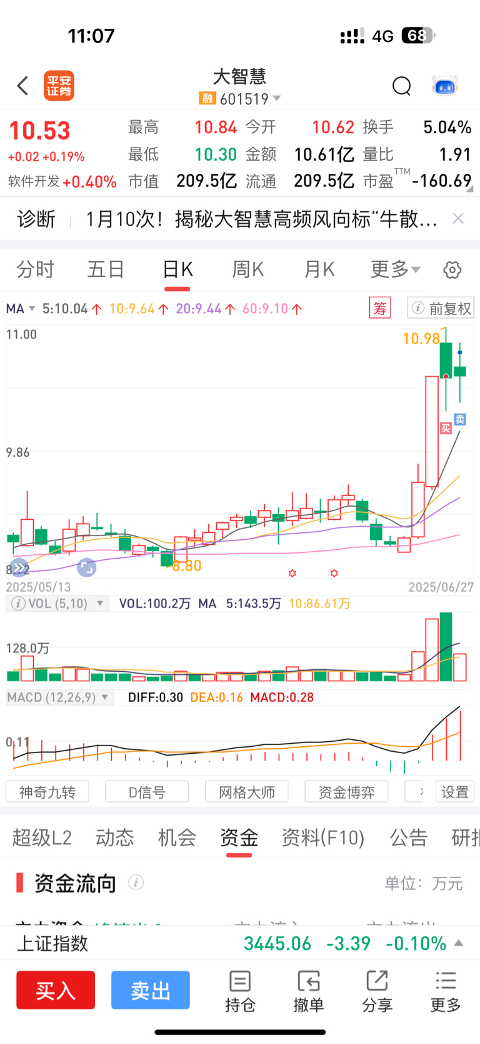
Task: Select the 周K chart tab
Action: pos(248,270)
